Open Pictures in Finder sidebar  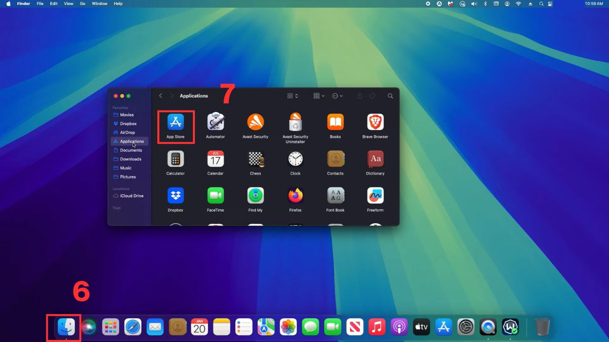click(129, 177)
